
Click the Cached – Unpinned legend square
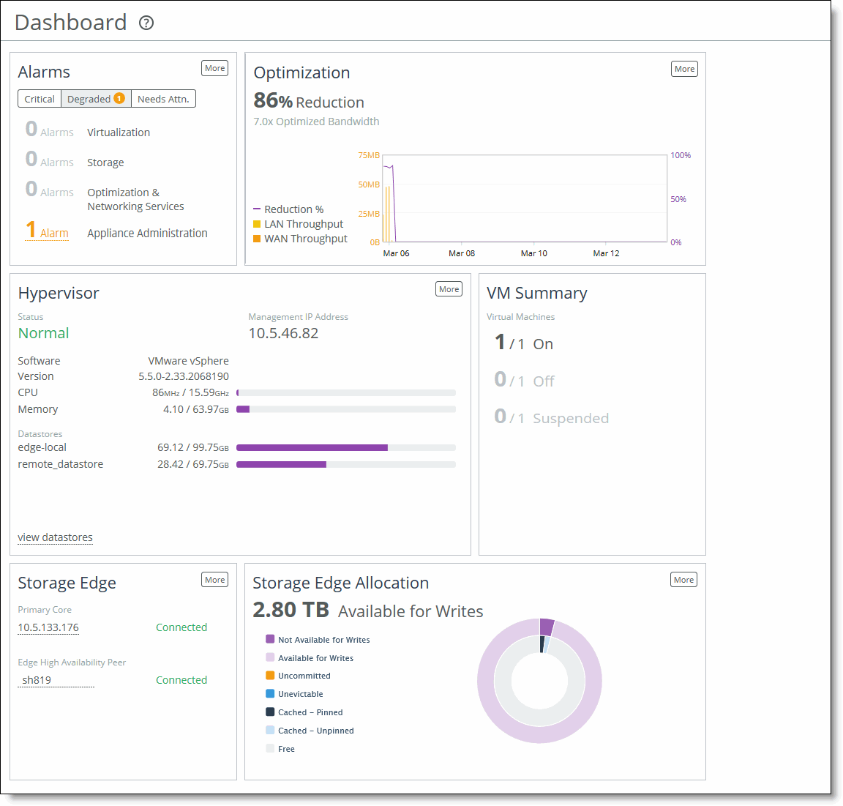coord(270,730)
